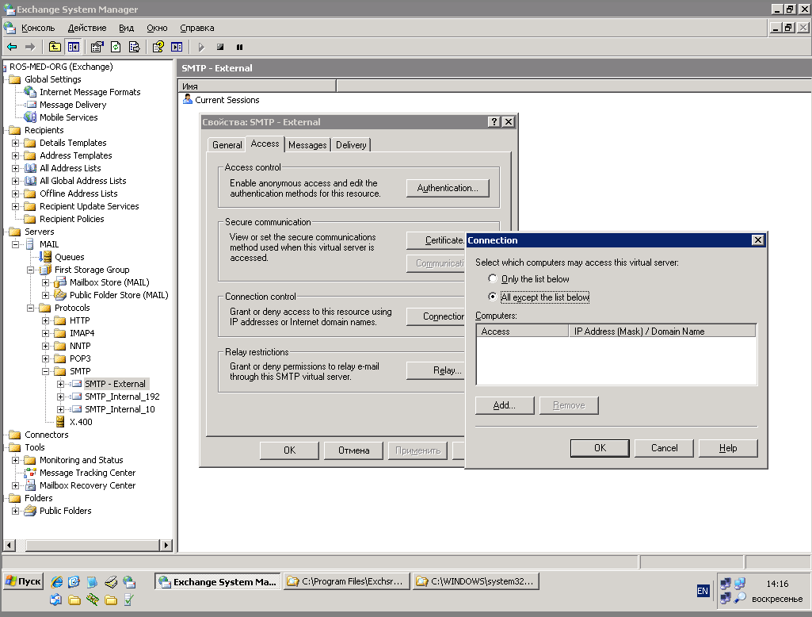Click the Pause toolbar icon
This screenshot has width=812, height=617.
click(239, 47)
